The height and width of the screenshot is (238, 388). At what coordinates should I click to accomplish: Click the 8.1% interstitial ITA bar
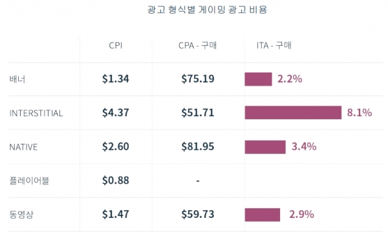293,113
